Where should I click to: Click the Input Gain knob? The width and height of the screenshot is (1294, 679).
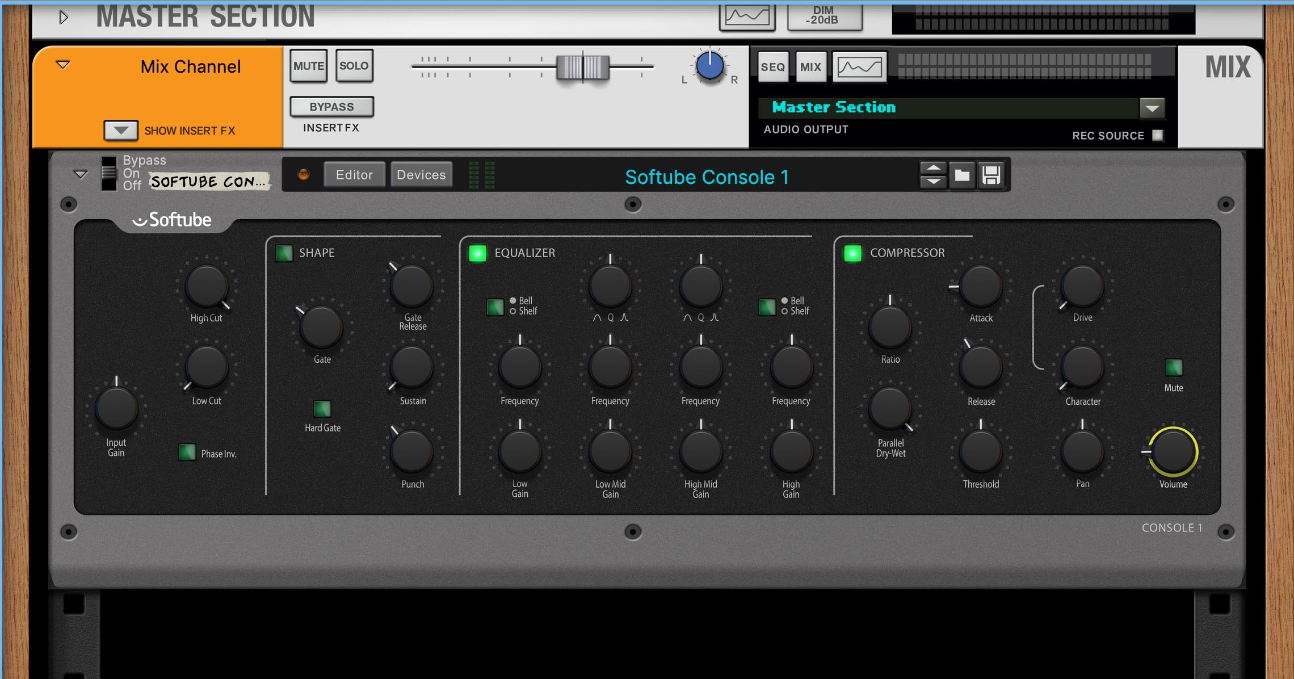pos(116,409)
